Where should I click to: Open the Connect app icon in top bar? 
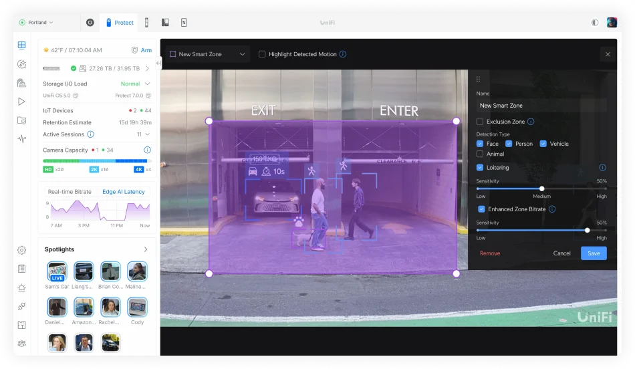pyautogui.click(x=184, y=23)
